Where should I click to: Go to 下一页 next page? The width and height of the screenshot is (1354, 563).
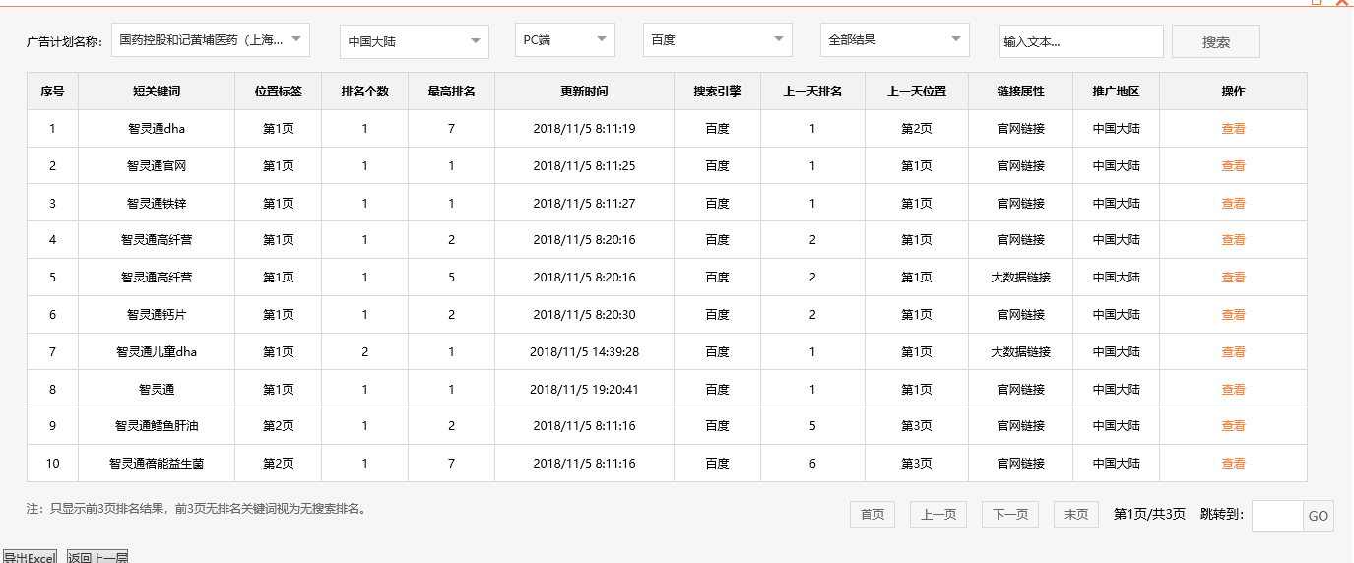pyautogui.click(x=1010, y=514)
